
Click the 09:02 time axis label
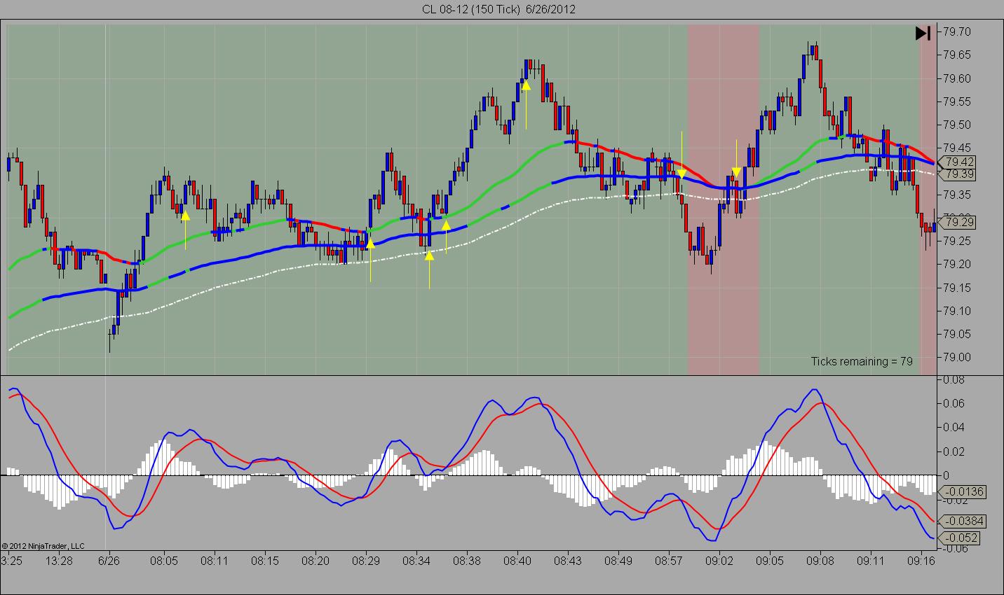pyautogui.click(x=719, y=561)
